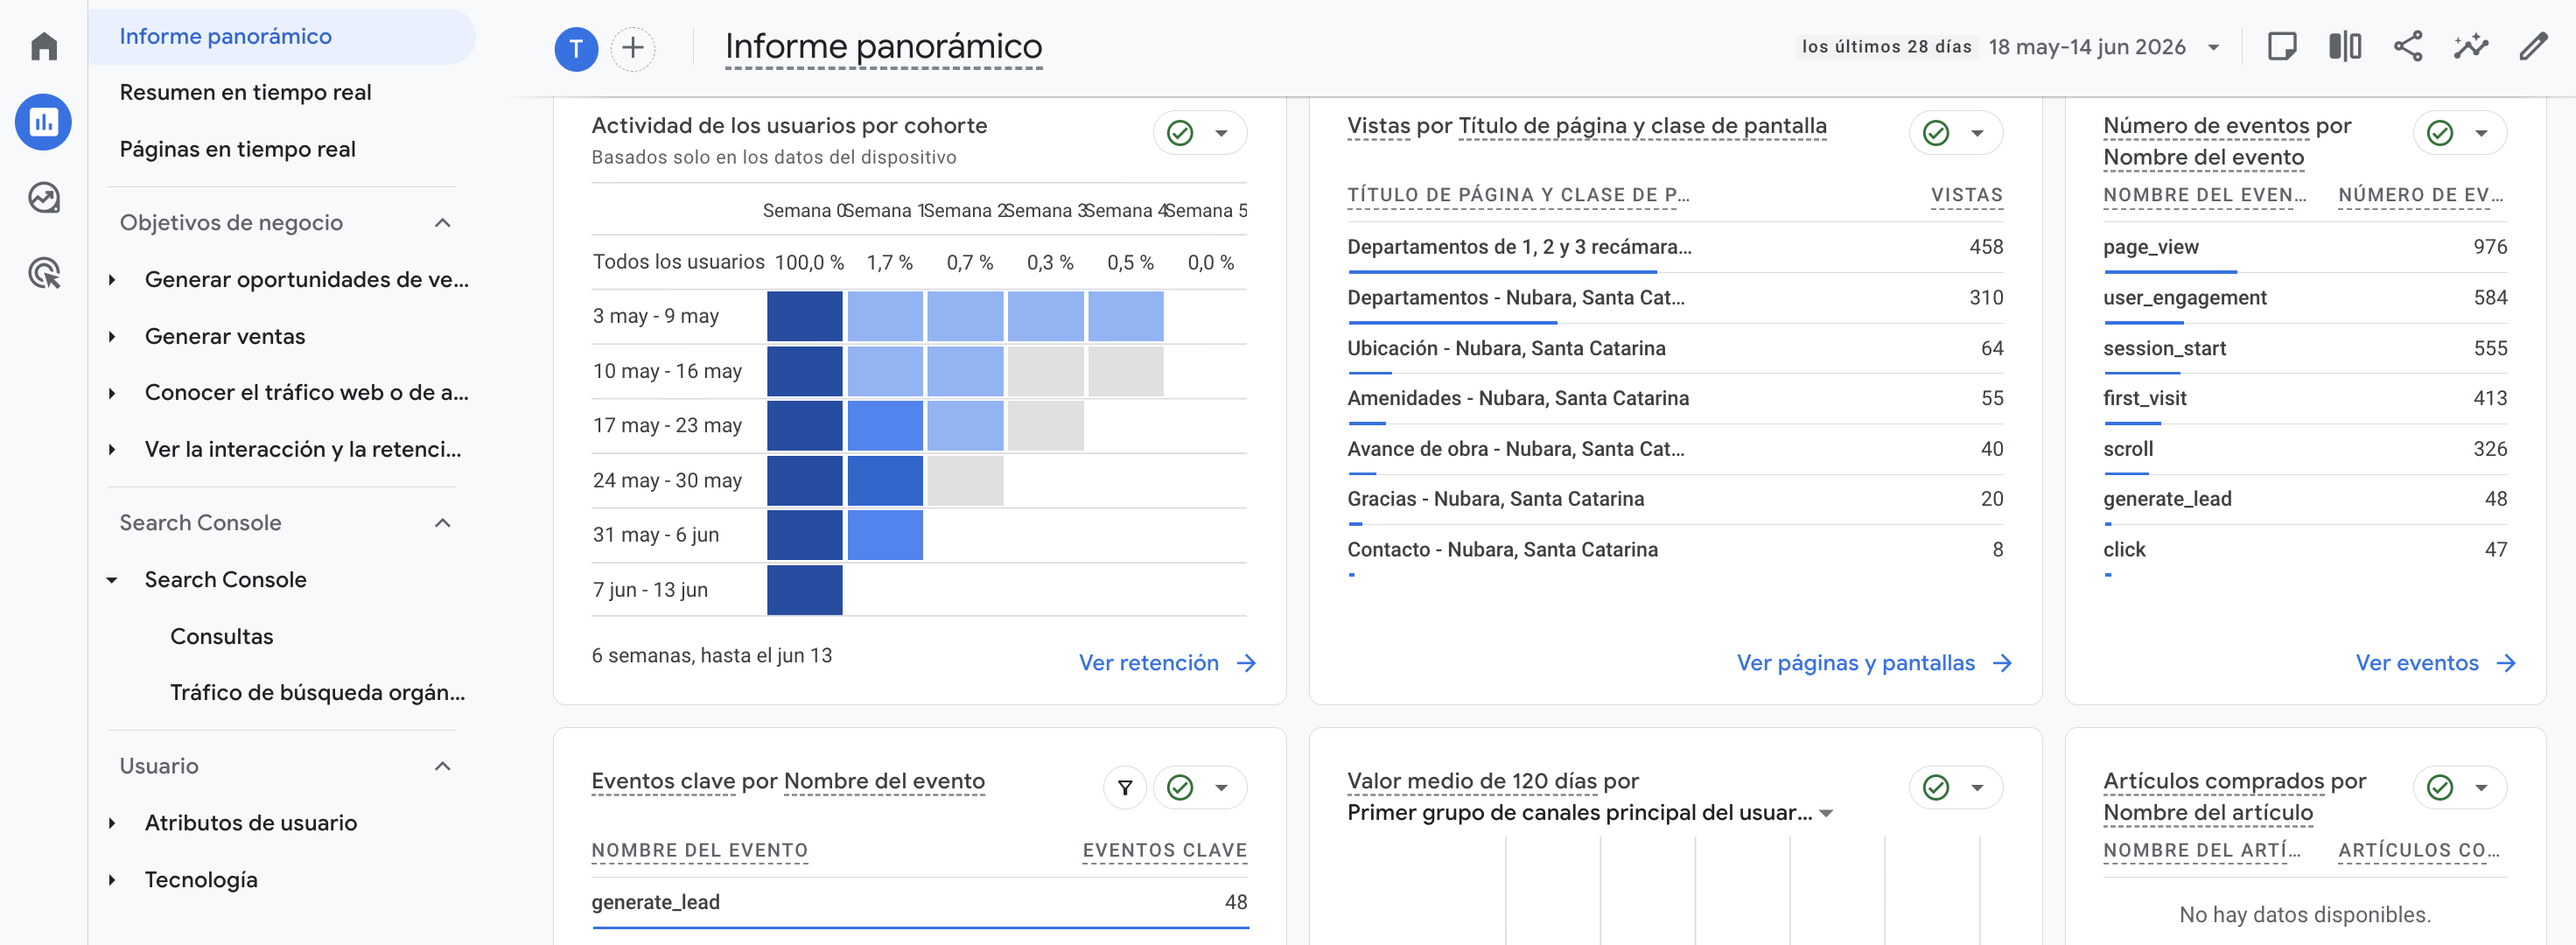
Task: Click Ver retención link
Action: coord(1167,663)
